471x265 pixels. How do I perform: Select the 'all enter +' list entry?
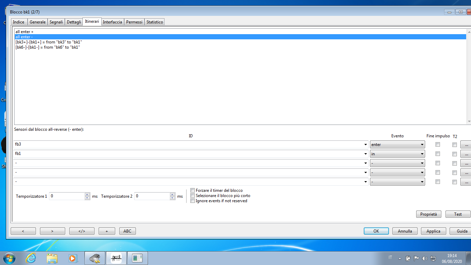pyautogui.click(x=24, y=32)
